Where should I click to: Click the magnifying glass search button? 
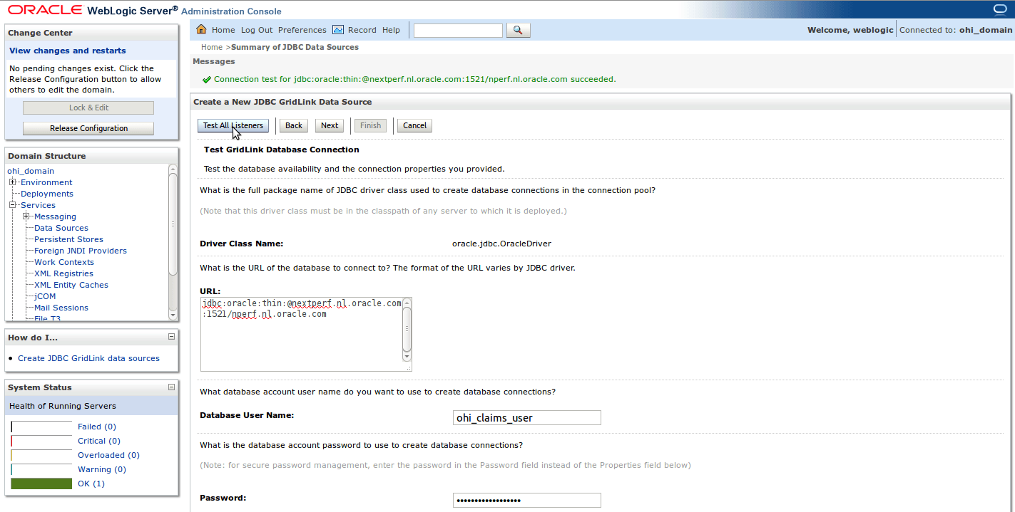[x=519, y=30]
